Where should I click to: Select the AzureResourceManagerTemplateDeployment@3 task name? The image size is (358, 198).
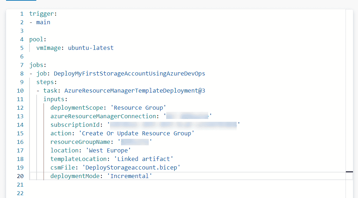point(135,91)
